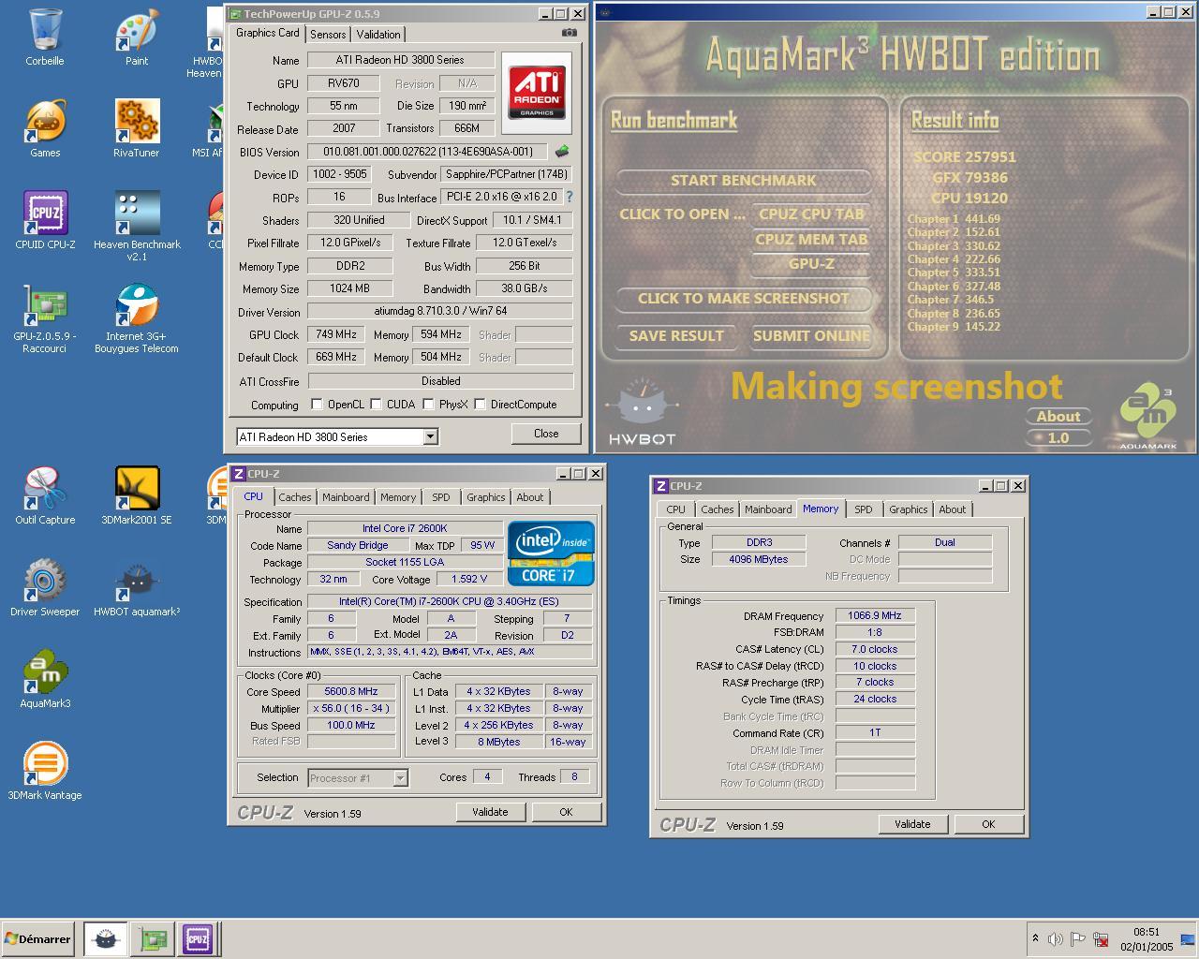Enable the PhysX checkbox
This screenshot has height=959, width=1199.
coord(428,405)
